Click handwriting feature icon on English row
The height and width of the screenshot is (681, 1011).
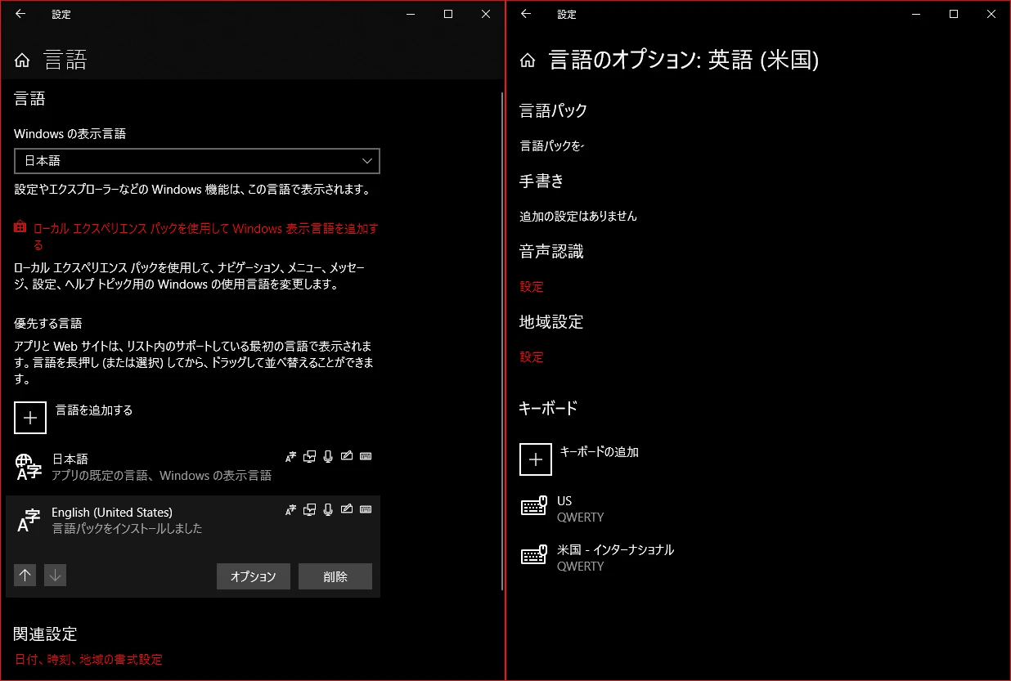coord(347,510)
